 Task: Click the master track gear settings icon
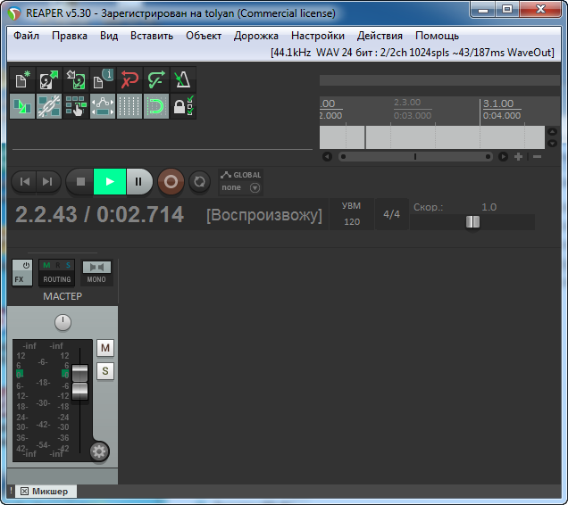click(x=99, y=451)
